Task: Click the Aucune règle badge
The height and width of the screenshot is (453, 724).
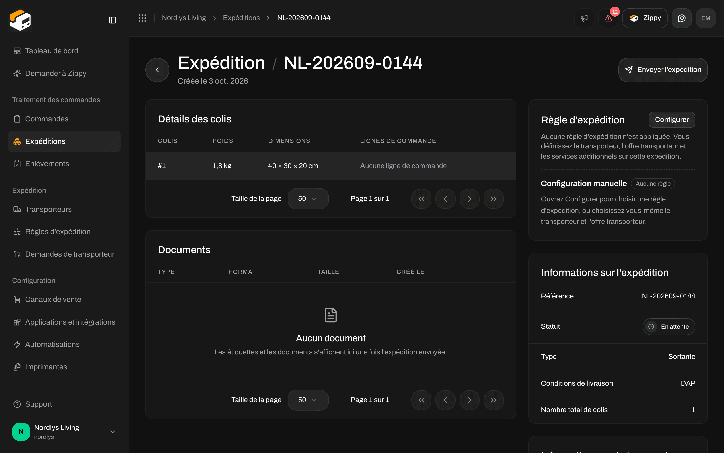Action: (x=653, y=184)
